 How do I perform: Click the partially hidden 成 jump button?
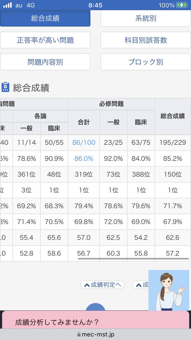click(141, 285)
